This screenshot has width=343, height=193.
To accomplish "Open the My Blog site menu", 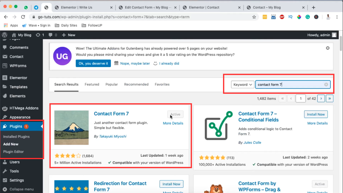I will (22, 35).
